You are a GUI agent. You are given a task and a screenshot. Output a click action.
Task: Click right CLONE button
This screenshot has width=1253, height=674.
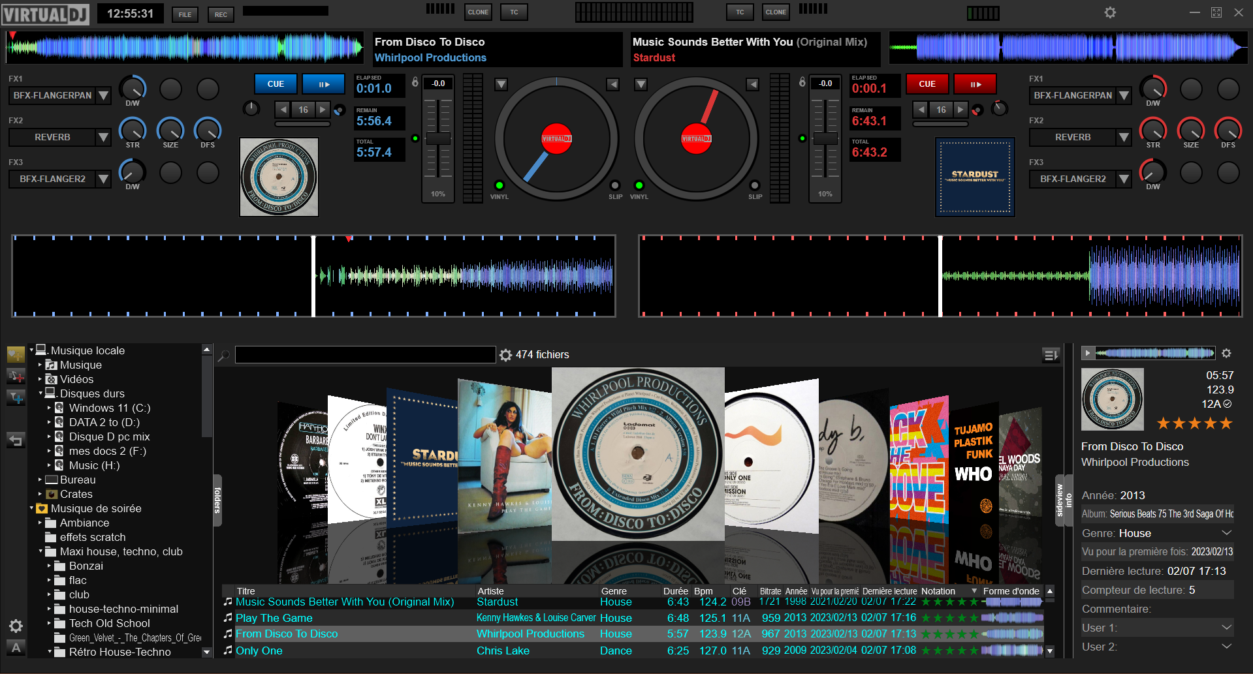[x=776, y=12]
